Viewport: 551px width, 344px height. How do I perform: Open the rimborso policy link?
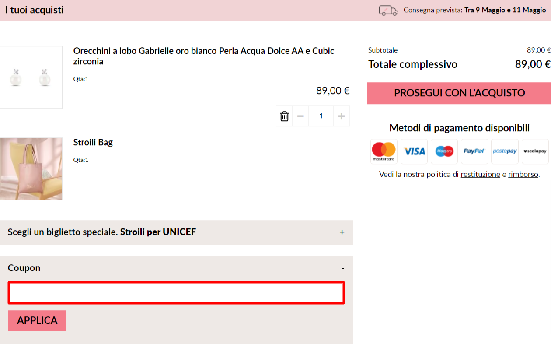click(x=523, y=174)
